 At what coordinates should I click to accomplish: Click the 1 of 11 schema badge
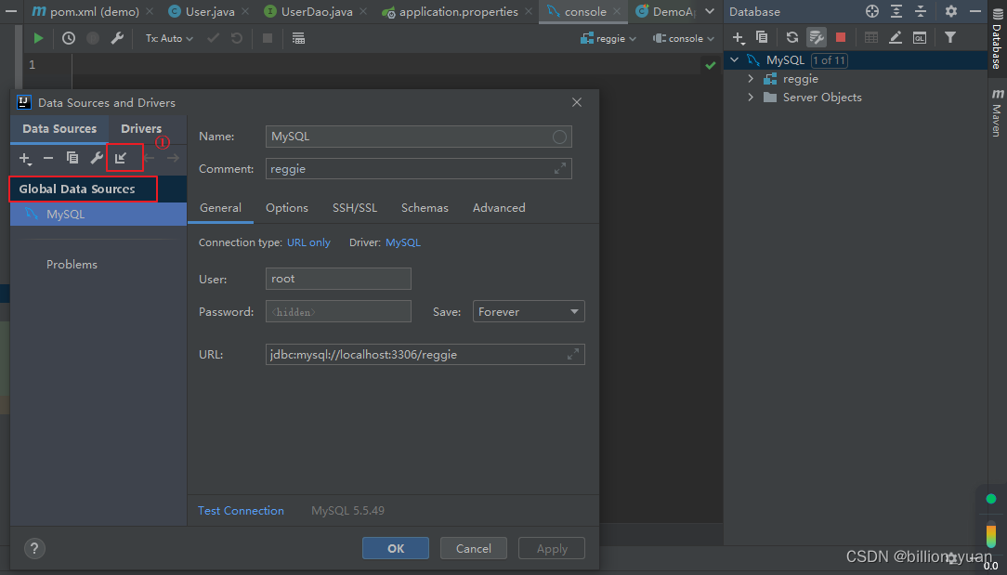[829, 59]
